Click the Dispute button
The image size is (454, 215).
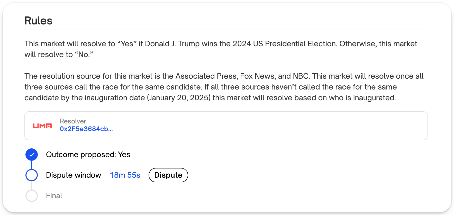click(168, 175)
